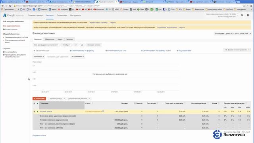Select Сегментировать по формату
The image size is (254, 143).
pos(82,51)
